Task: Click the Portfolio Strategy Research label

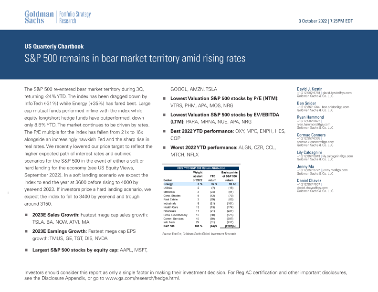Action: (x=74, y=17)
